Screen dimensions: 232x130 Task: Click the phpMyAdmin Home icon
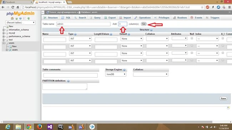coord(12,18)
